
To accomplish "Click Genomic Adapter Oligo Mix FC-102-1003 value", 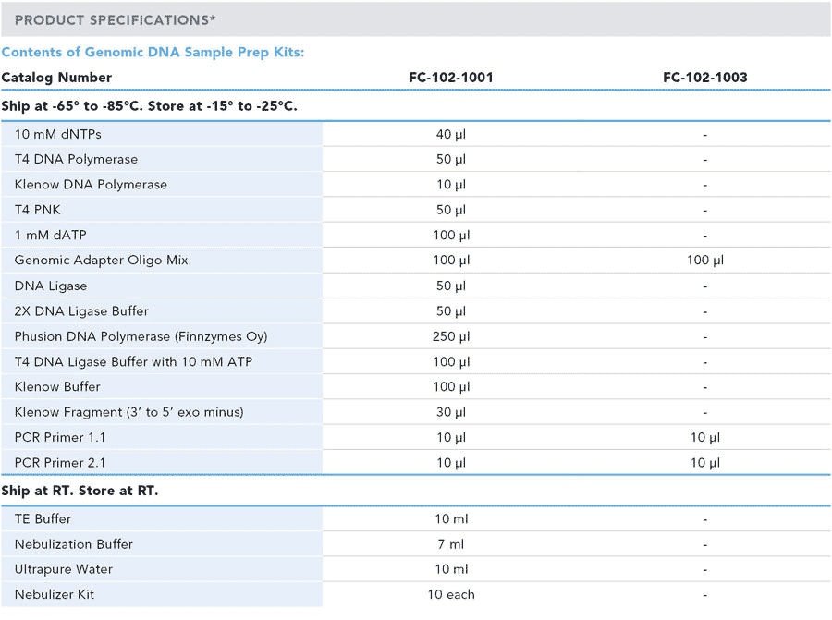I will click(x=705, y=261).
